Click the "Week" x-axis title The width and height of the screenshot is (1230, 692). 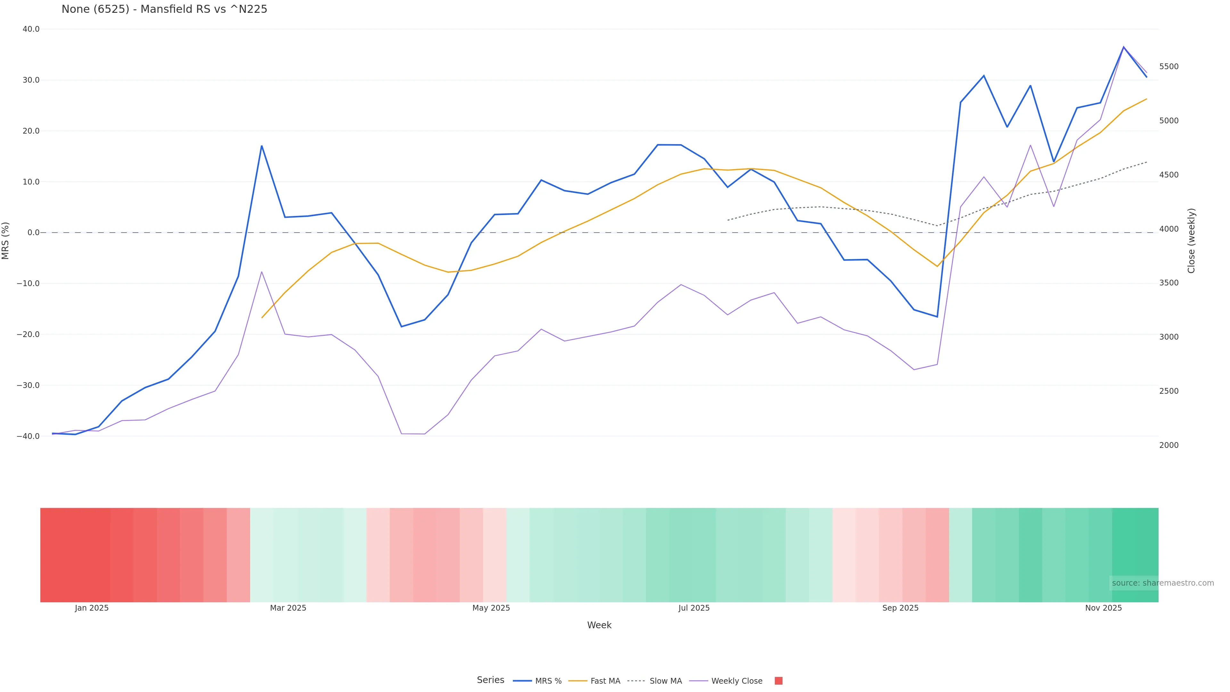click(599, 625)
